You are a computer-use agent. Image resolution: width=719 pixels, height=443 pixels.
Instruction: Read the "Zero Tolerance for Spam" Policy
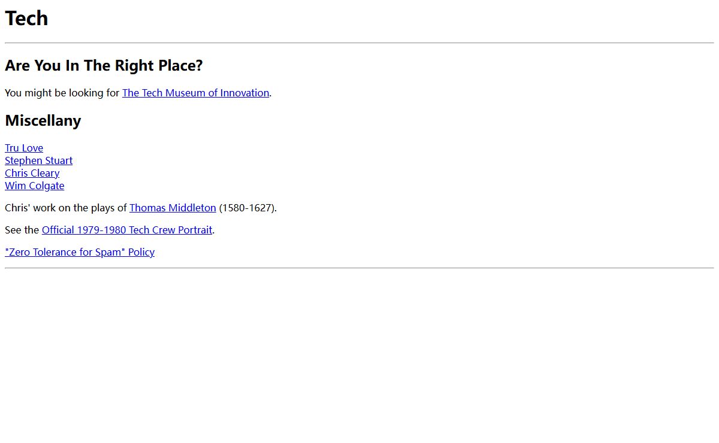[x=80, y=252]
